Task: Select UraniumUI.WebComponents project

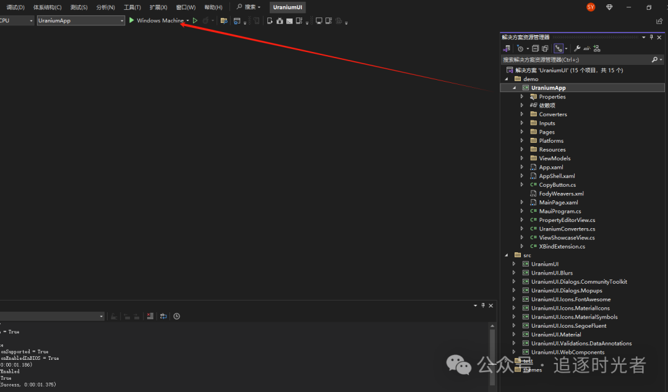Action: pos(567,352)
